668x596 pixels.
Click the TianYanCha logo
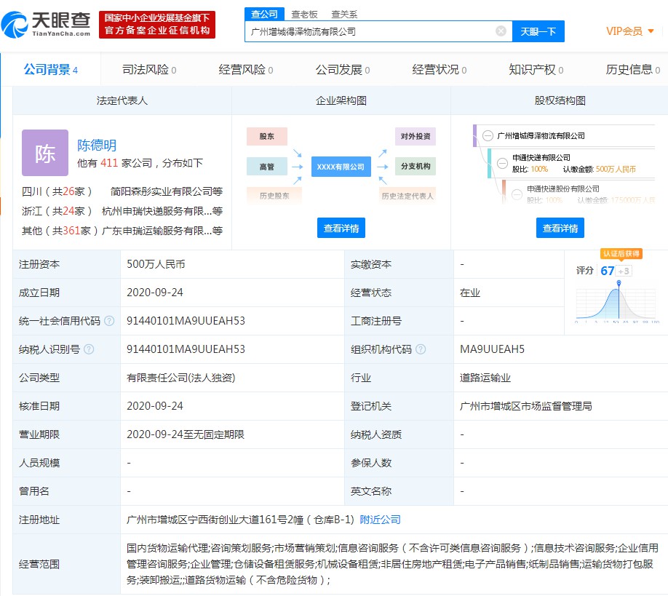pyautogui.click(x=46, y=24)
